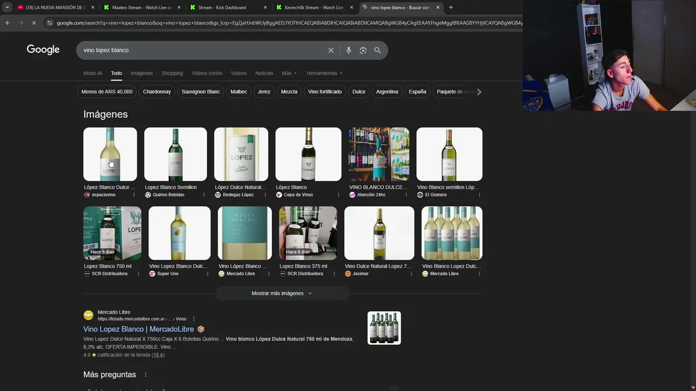Viewport: 696px width, 391px height.
Task: Expand the Más search categories dropdown
Action: (289, 73)
